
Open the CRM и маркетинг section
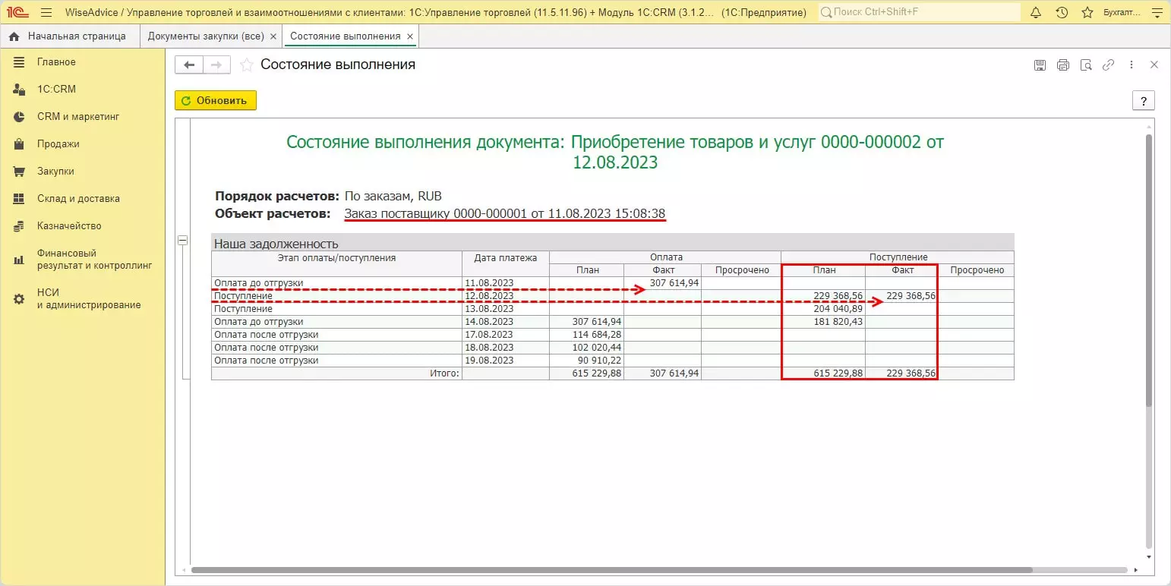(x=82, y=117)
